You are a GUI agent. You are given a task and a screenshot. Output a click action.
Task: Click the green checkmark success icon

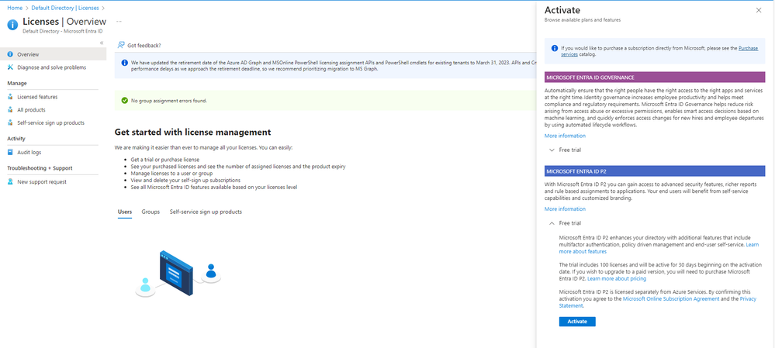pos(125,101)
